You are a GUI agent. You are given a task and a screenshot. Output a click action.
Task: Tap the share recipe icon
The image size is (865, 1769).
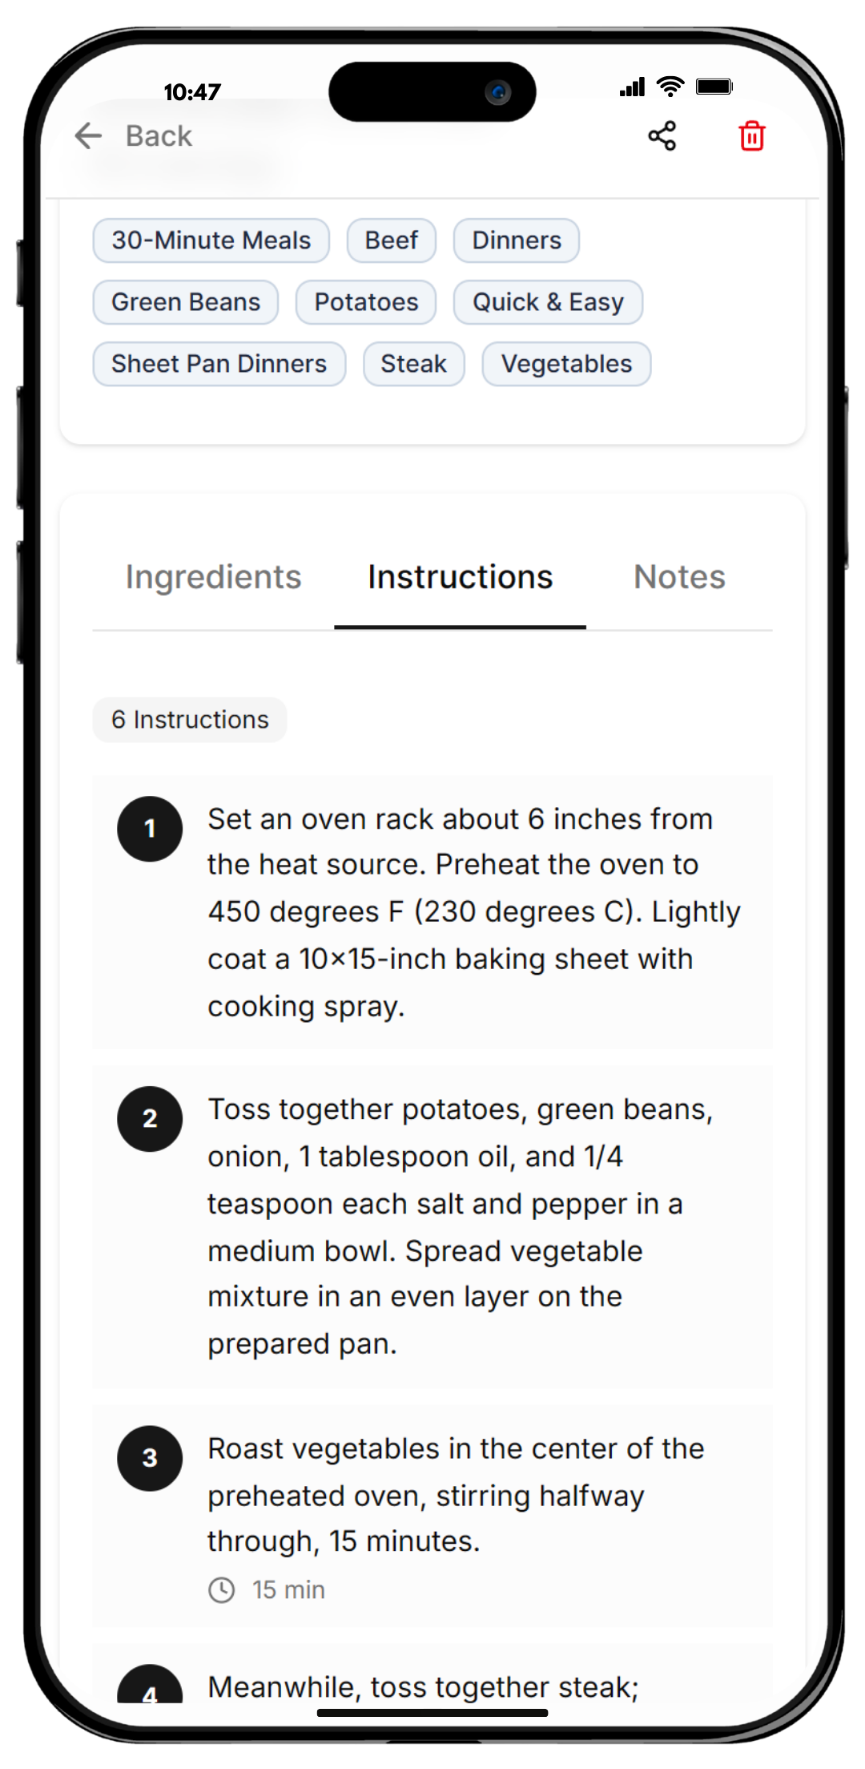click(662, 136)
